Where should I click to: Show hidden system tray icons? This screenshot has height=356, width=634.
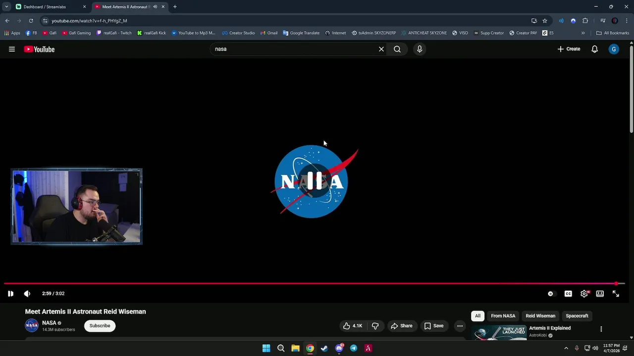tap(566, 348)
